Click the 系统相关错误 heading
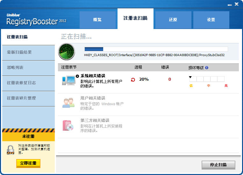Viewport: 243px width, 175px height. (x=93, y=76)
